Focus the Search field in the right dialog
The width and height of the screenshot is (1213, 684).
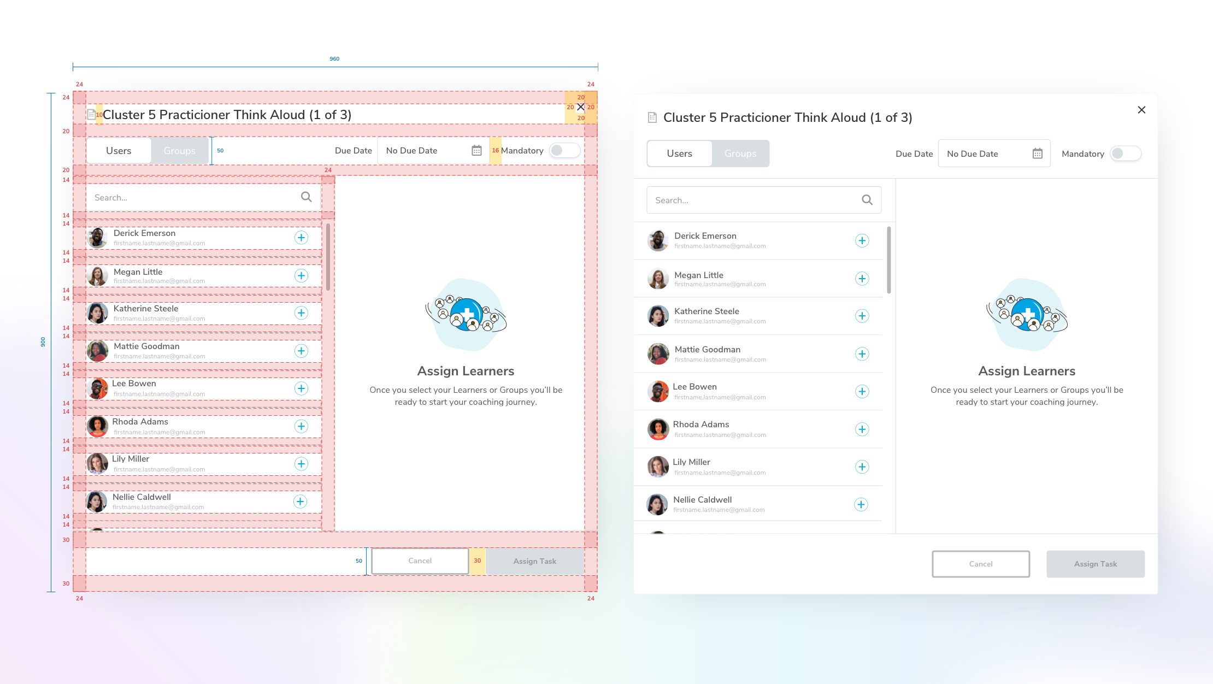[764, 200]
